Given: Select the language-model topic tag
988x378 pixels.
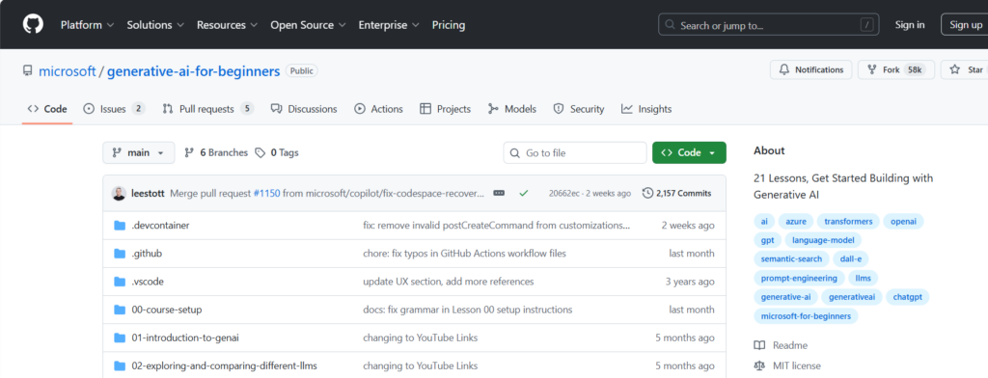Looking at the screenshot, I should [x=823, y=240].
